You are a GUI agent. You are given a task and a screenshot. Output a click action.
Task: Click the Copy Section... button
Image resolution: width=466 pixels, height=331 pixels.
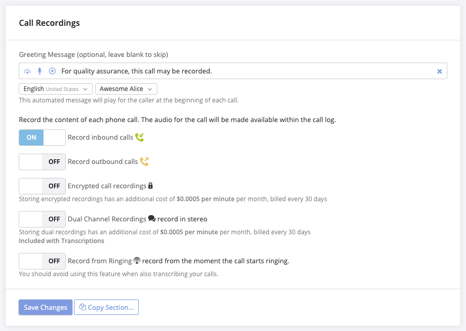click(x=106, y=307)
